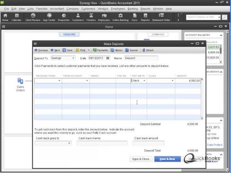231x173 pixels.
Task: Launch Client Review
Action: coord(33,17)
